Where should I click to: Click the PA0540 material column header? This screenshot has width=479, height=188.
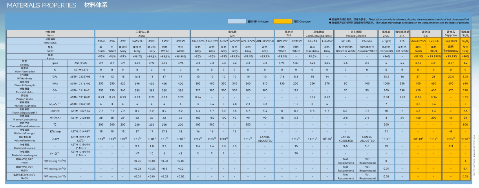[x=367, y=41]
